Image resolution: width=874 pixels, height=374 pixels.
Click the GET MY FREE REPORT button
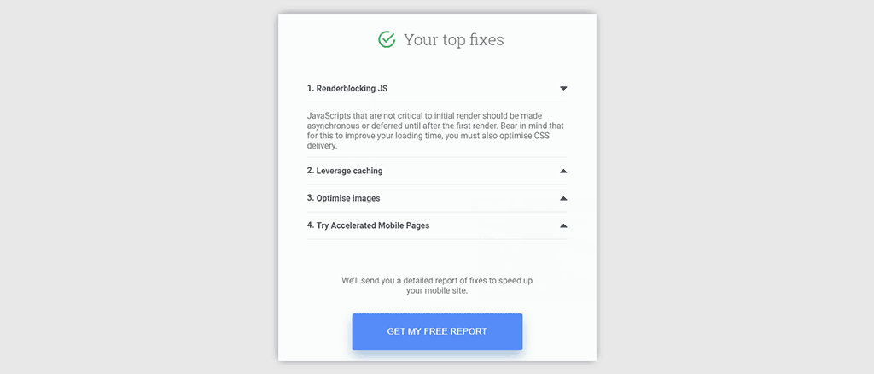click(x=437, y=331)
